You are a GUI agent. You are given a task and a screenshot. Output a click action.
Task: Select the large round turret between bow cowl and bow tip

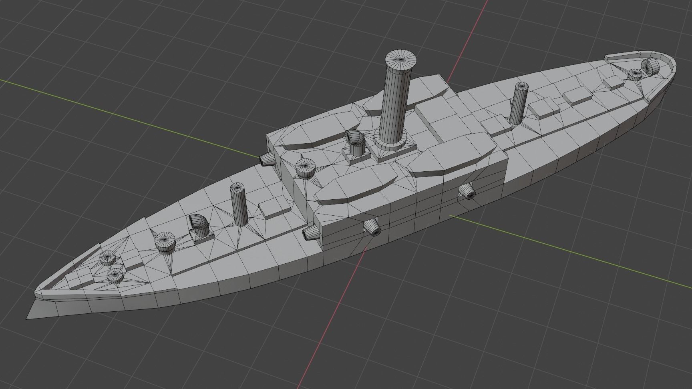166,243
